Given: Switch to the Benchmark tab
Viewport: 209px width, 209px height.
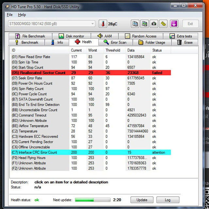Looking at the screenshot, I should [x=27, y=42].
